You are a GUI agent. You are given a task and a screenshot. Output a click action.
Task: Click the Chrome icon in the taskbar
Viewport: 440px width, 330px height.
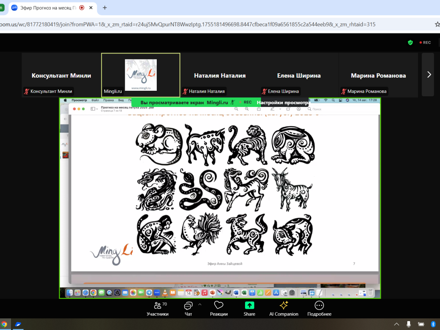pyautogui.click(x=4, y=324)
